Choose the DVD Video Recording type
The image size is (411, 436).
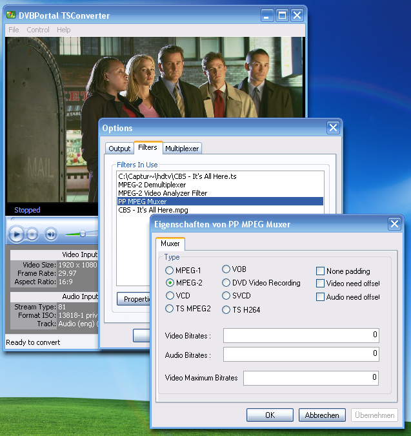226,283
